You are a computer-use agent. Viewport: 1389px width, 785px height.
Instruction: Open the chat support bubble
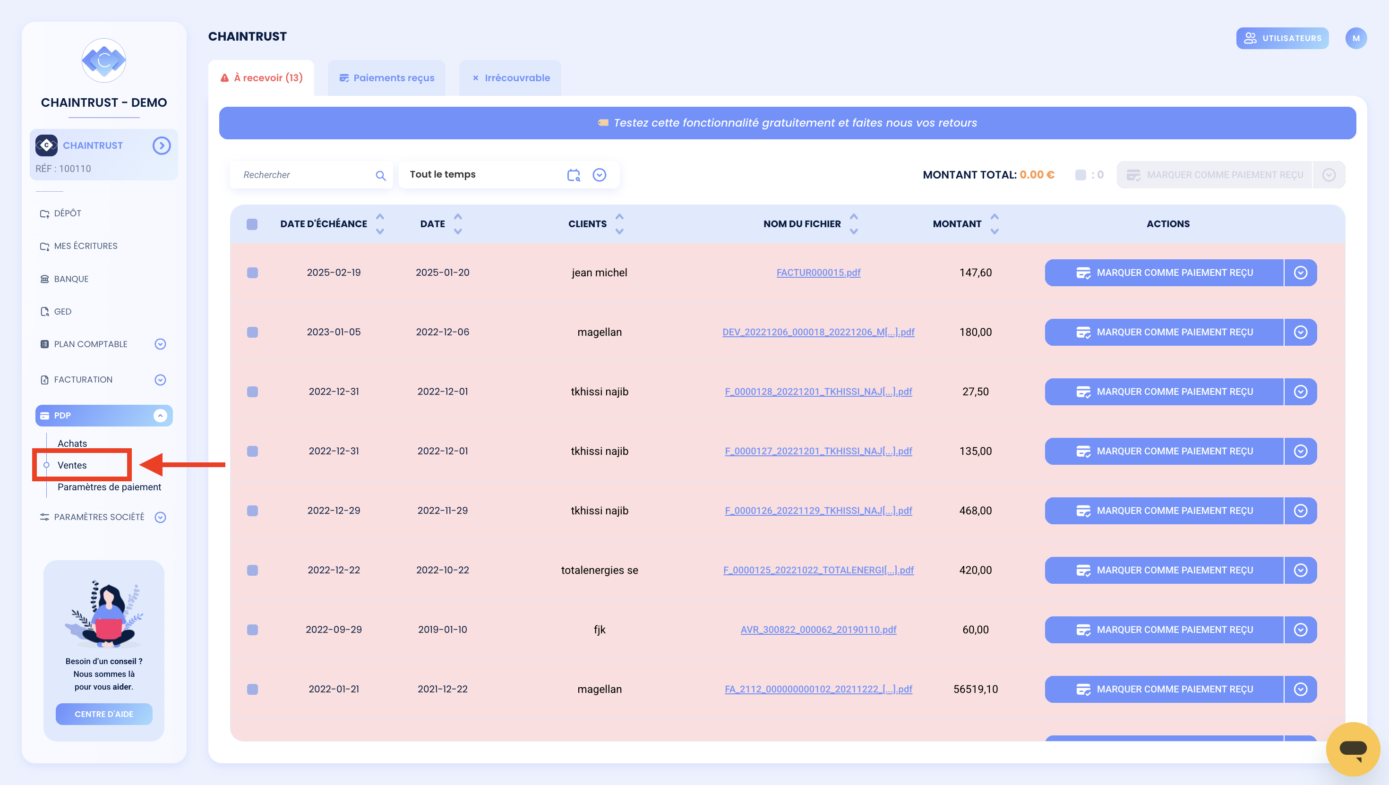pos(1353,749)
